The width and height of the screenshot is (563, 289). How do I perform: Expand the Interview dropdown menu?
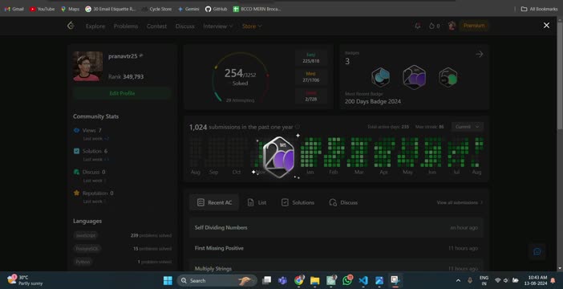point(218,26)
